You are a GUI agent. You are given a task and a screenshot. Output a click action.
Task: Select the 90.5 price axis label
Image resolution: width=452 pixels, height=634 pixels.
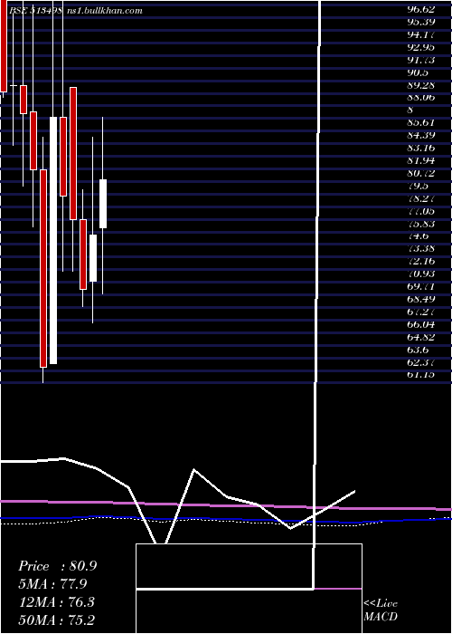[x=418, y=72]
